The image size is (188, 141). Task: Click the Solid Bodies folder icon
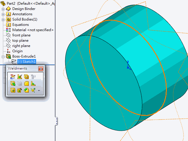click(x=9, y=19)
